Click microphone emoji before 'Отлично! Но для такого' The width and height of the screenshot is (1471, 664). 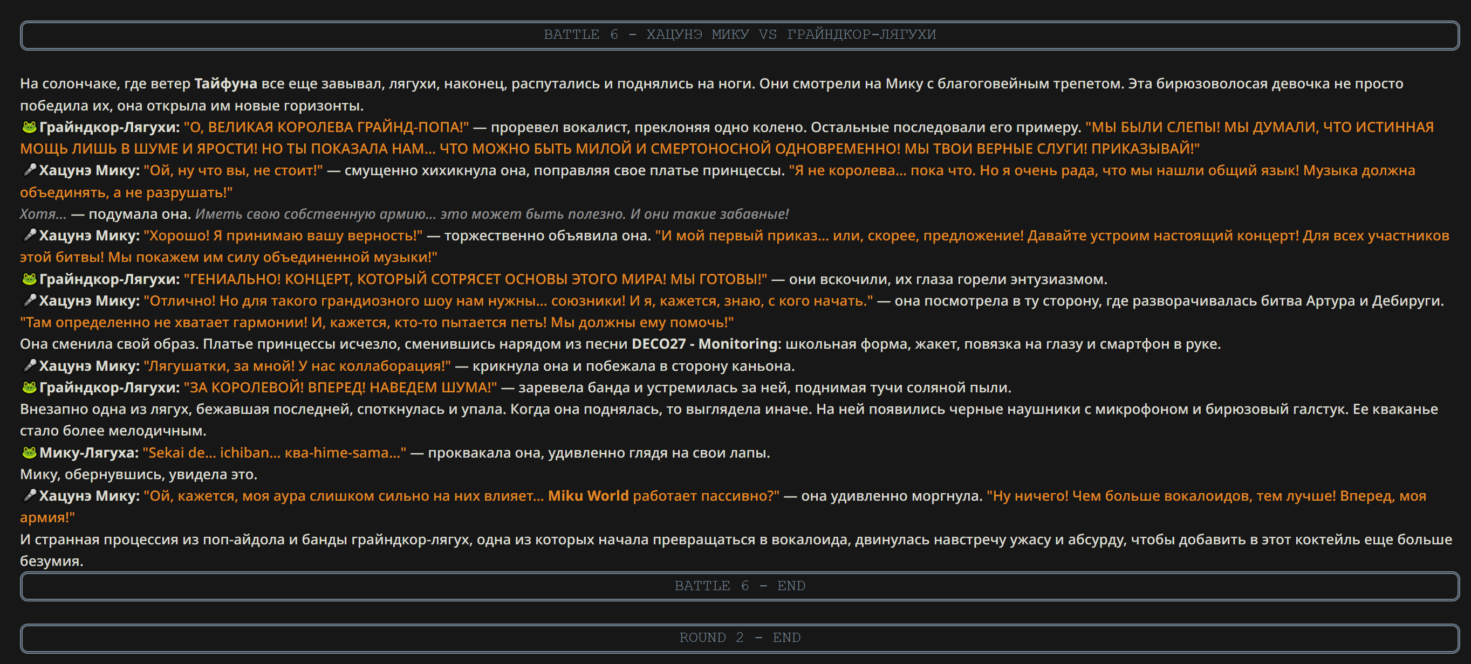click(29, 300)
